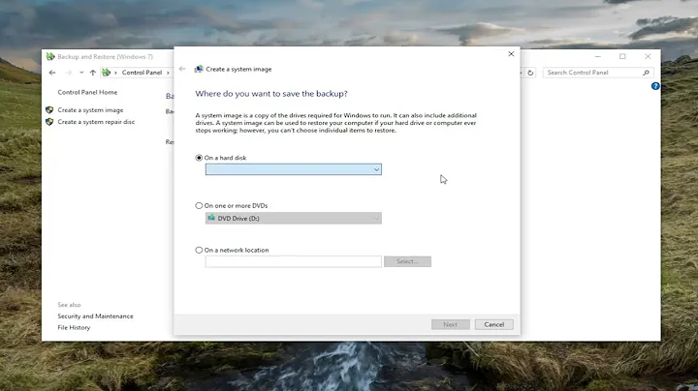The width and height of the screenshot is (698, 391).
Task: Click the address bar Backup and Restore icon
Action: (x=106, y=73)
